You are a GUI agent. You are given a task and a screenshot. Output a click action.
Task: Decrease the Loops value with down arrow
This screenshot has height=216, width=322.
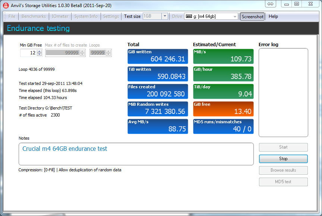[x=108, y=54]
